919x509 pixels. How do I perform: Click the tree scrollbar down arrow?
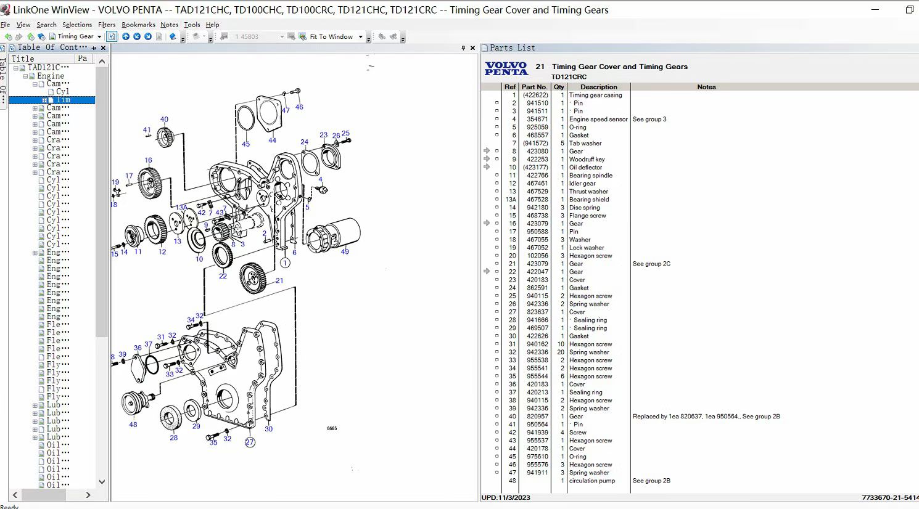click(x=102, y=482)
